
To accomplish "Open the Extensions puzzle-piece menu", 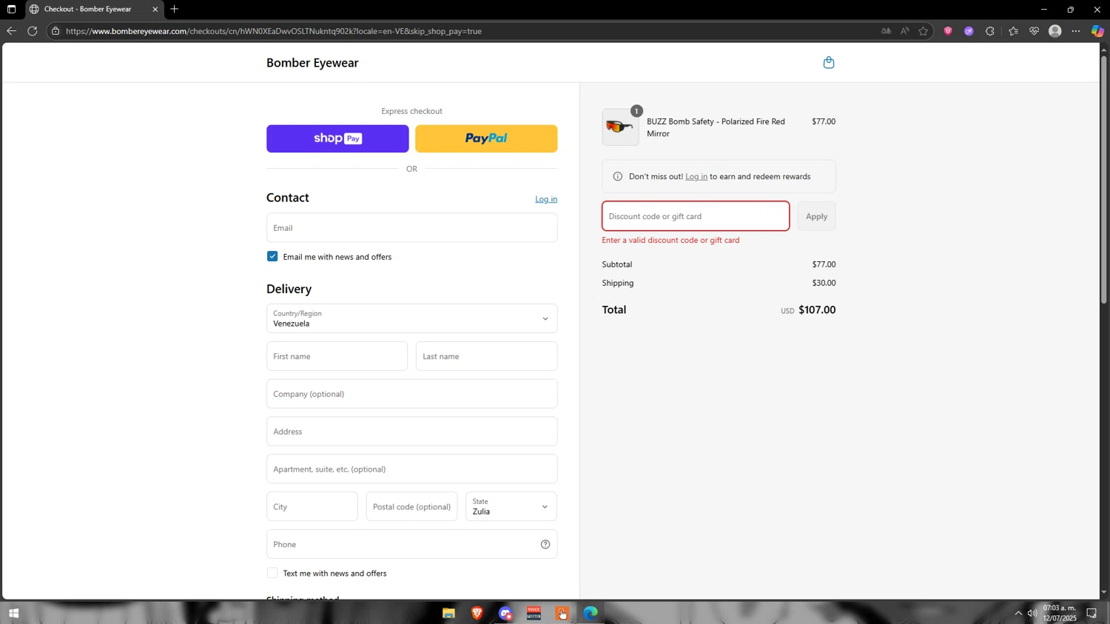I will 990,31.
